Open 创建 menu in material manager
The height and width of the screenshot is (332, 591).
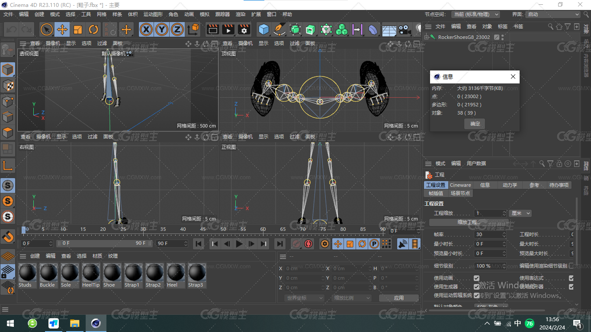[35, 256]
